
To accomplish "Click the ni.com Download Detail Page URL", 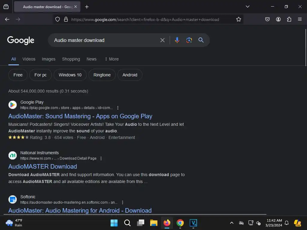I will click(58, 158).
